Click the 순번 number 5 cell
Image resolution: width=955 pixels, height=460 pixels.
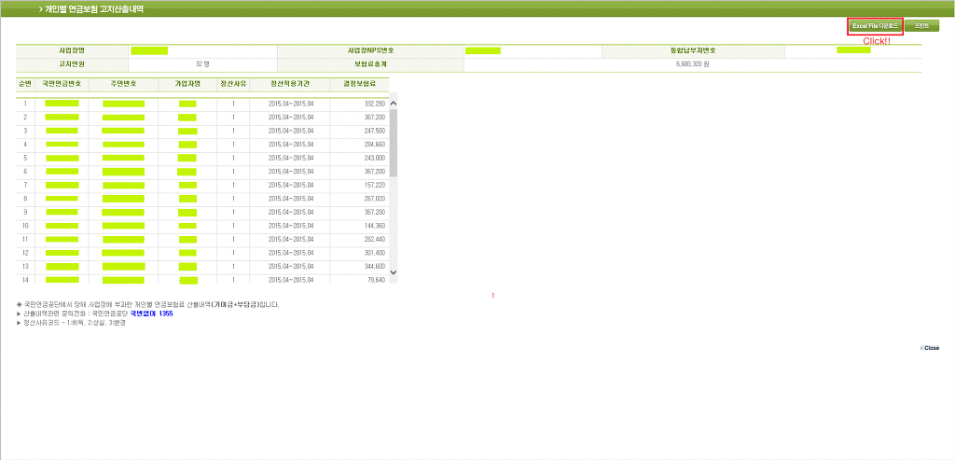tap(25, 158)
